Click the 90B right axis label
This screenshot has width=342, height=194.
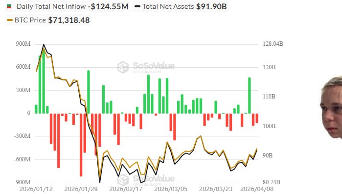tap(268, 155)
